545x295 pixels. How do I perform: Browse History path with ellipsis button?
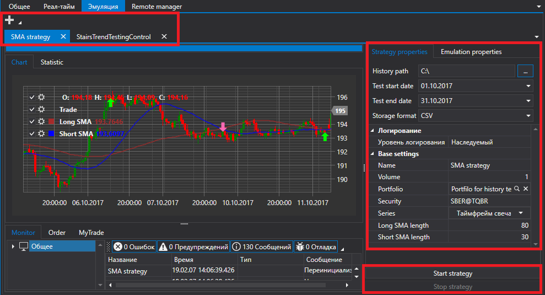[525, 71]
